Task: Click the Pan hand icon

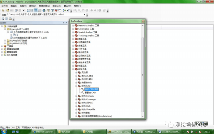Action: click(x=83, y=10)
